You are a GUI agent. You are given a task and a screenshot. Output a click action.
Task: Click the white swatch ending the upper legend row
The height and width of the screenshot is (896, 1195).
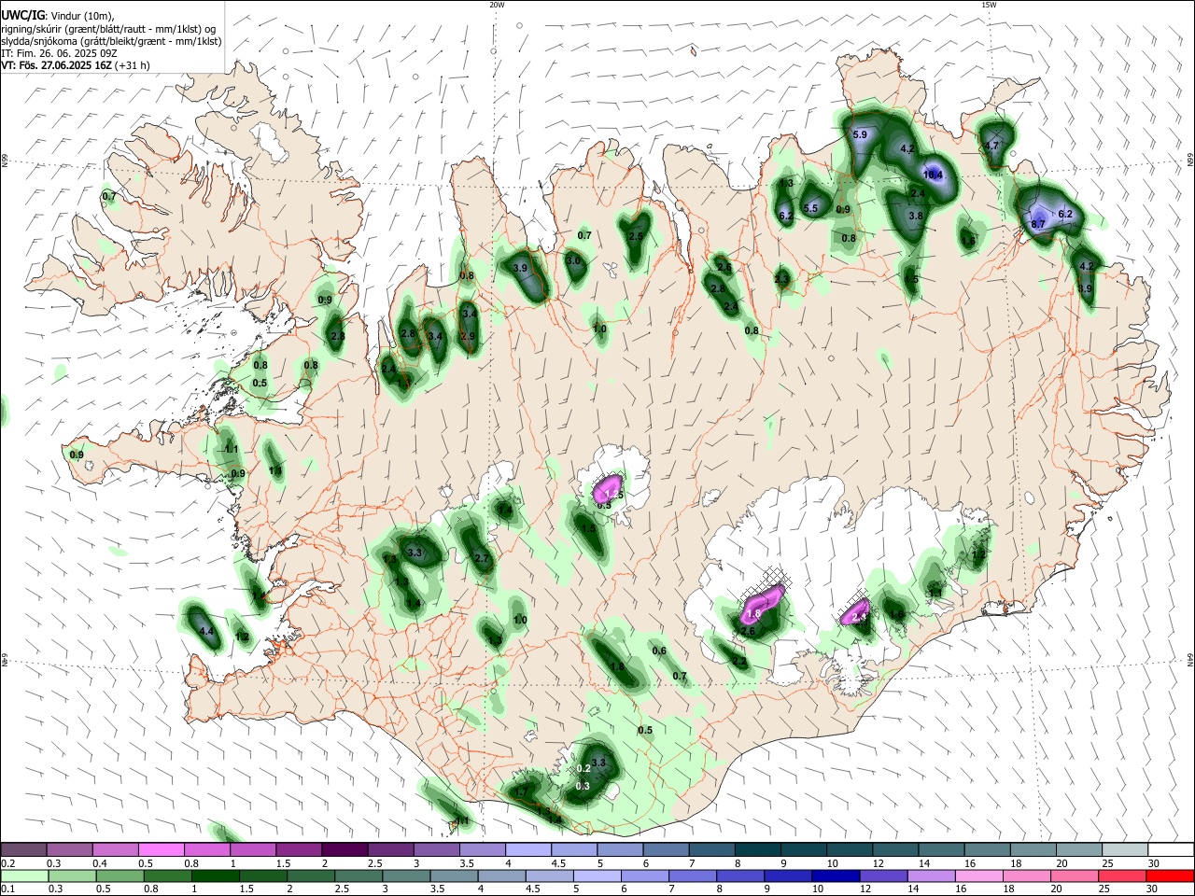pos(1171,849)
